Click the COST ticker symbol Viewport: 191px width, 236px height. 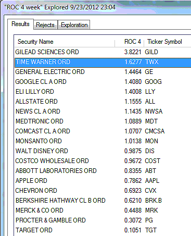point(152,161)
